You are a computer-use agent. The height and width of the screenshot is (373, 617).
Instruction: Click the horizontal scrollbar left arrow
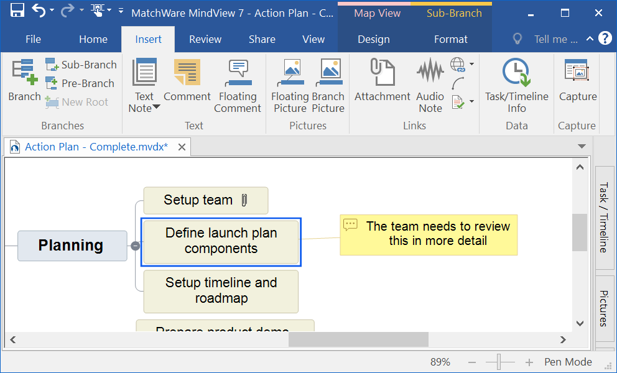tap(13, 339)
